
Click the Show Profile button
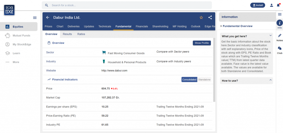(202, 43)
